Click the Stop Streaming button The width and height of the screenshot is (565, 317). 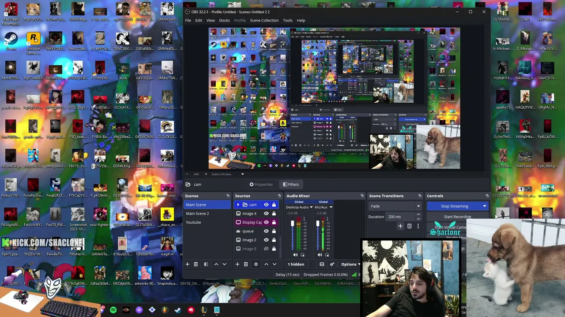[454, 206]
